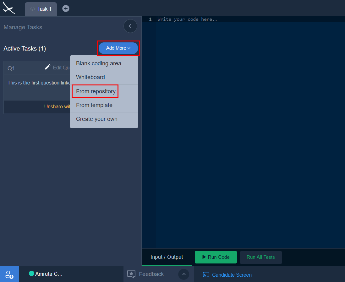Click line 1 of the code editor
Viewport: 345px width, 282px height.
[x=189, y=19]
